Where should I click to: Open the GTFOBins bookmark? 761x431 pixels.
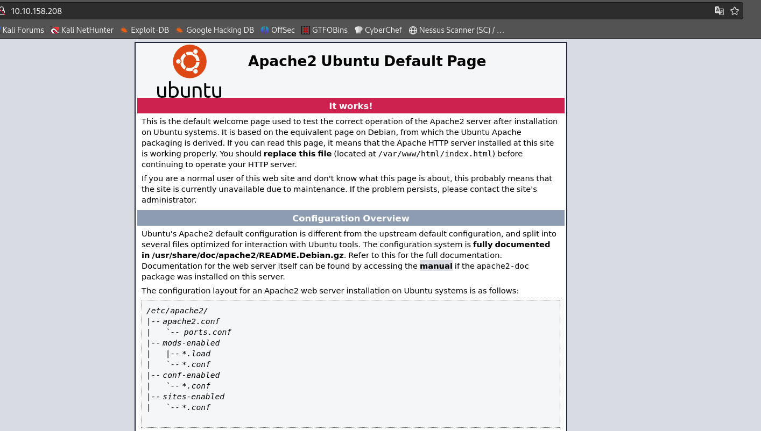pos(324,30)
